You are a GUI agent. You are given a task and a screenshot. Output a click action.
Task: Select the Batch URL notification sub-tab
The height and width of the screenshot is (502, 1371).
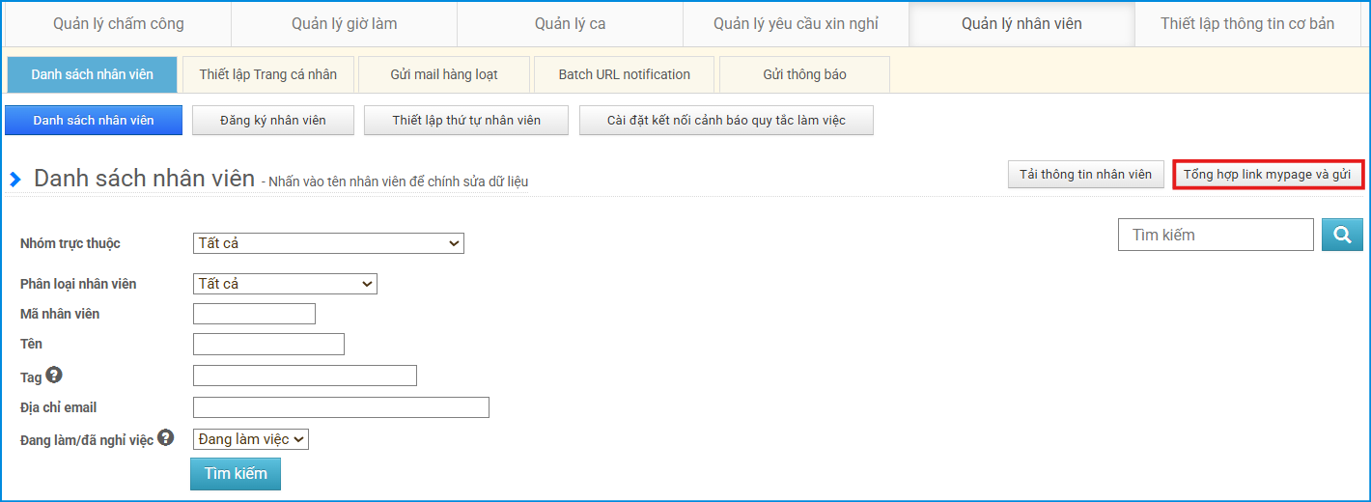click(x=624, y=74)
